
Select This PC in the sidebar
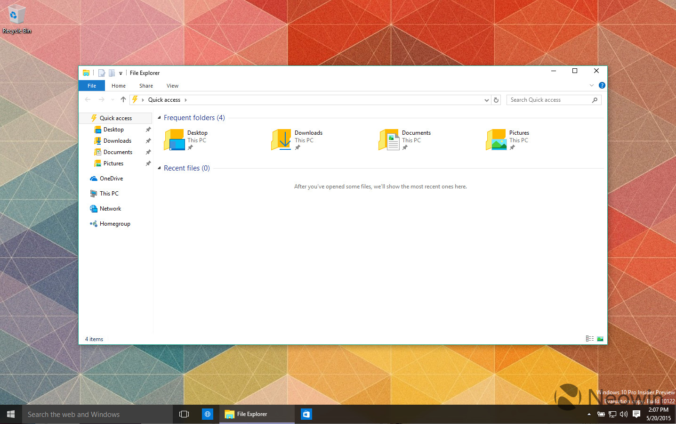coord(108,193)
